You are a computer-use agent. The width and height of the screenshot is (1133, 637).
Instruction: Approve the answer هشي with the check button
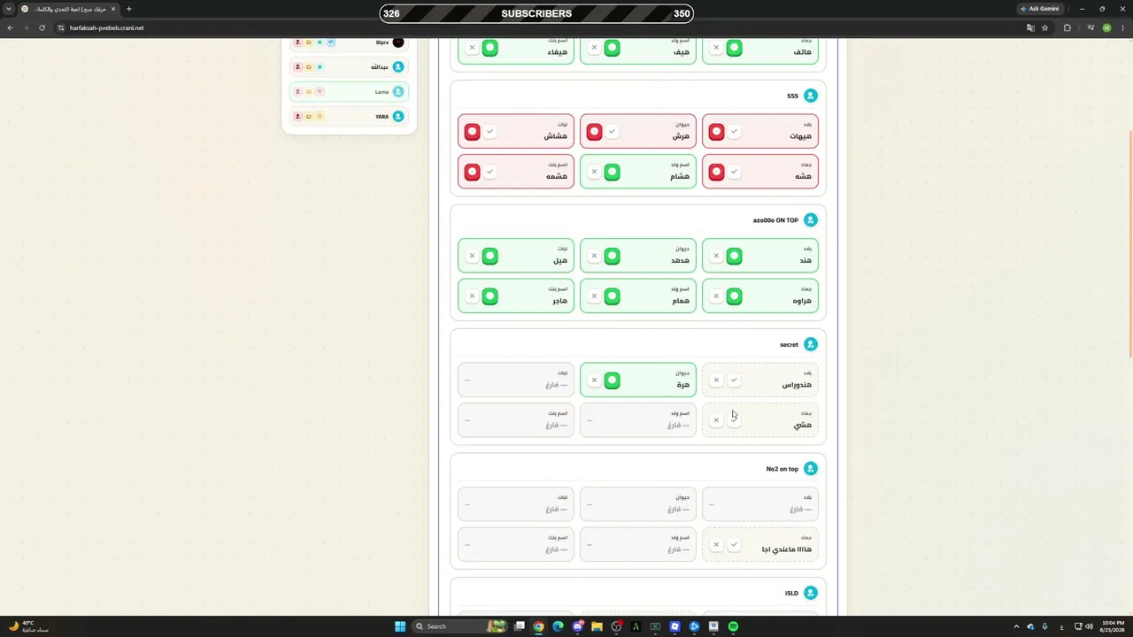tap(734, 420)
